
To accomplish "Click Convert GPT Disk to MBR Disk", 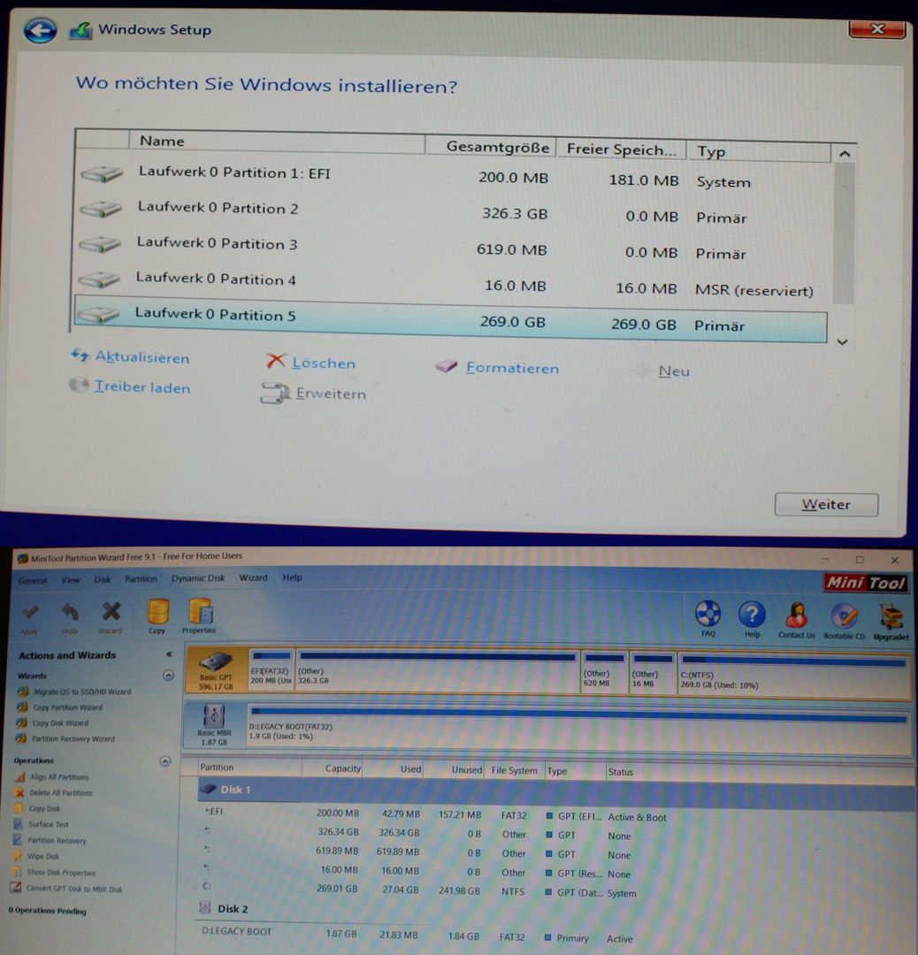I will click(66, 889).
